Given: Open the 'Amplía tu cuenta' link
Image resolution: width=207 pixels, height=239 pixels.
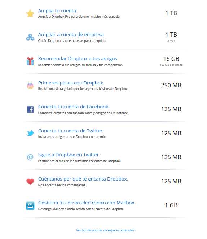Looking at the screenshot, I should point(57,11).
